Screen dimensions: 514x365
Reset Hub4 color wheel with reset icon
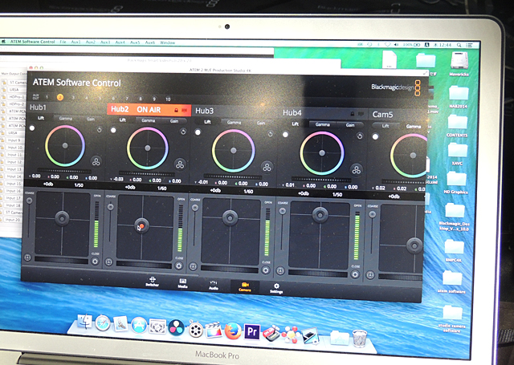360,136
